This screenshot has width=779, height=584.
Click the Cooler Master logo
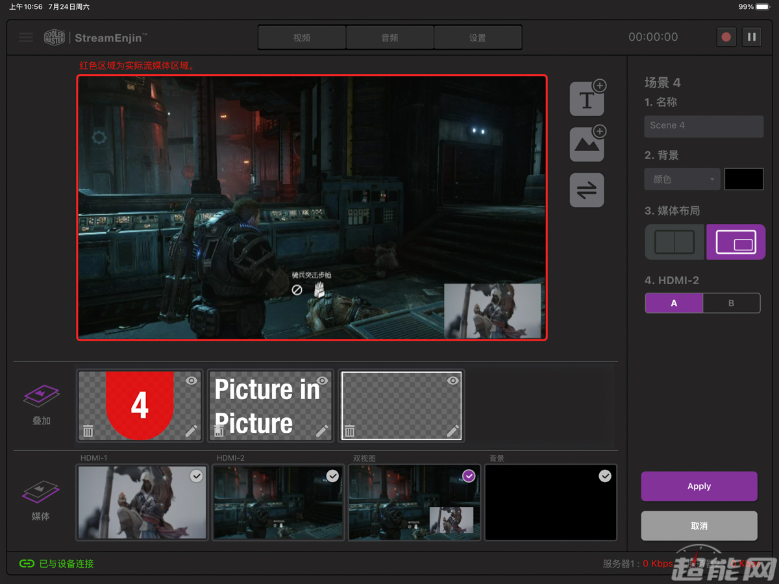pyautogui.click(x=55, y=38)
